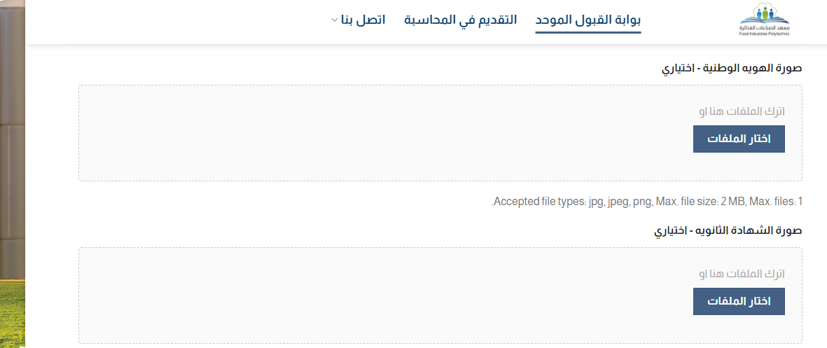The height and width of the screenshot is (348, 827).
Task: Open the اتصل بنا menu item
Action: (367, 20)
